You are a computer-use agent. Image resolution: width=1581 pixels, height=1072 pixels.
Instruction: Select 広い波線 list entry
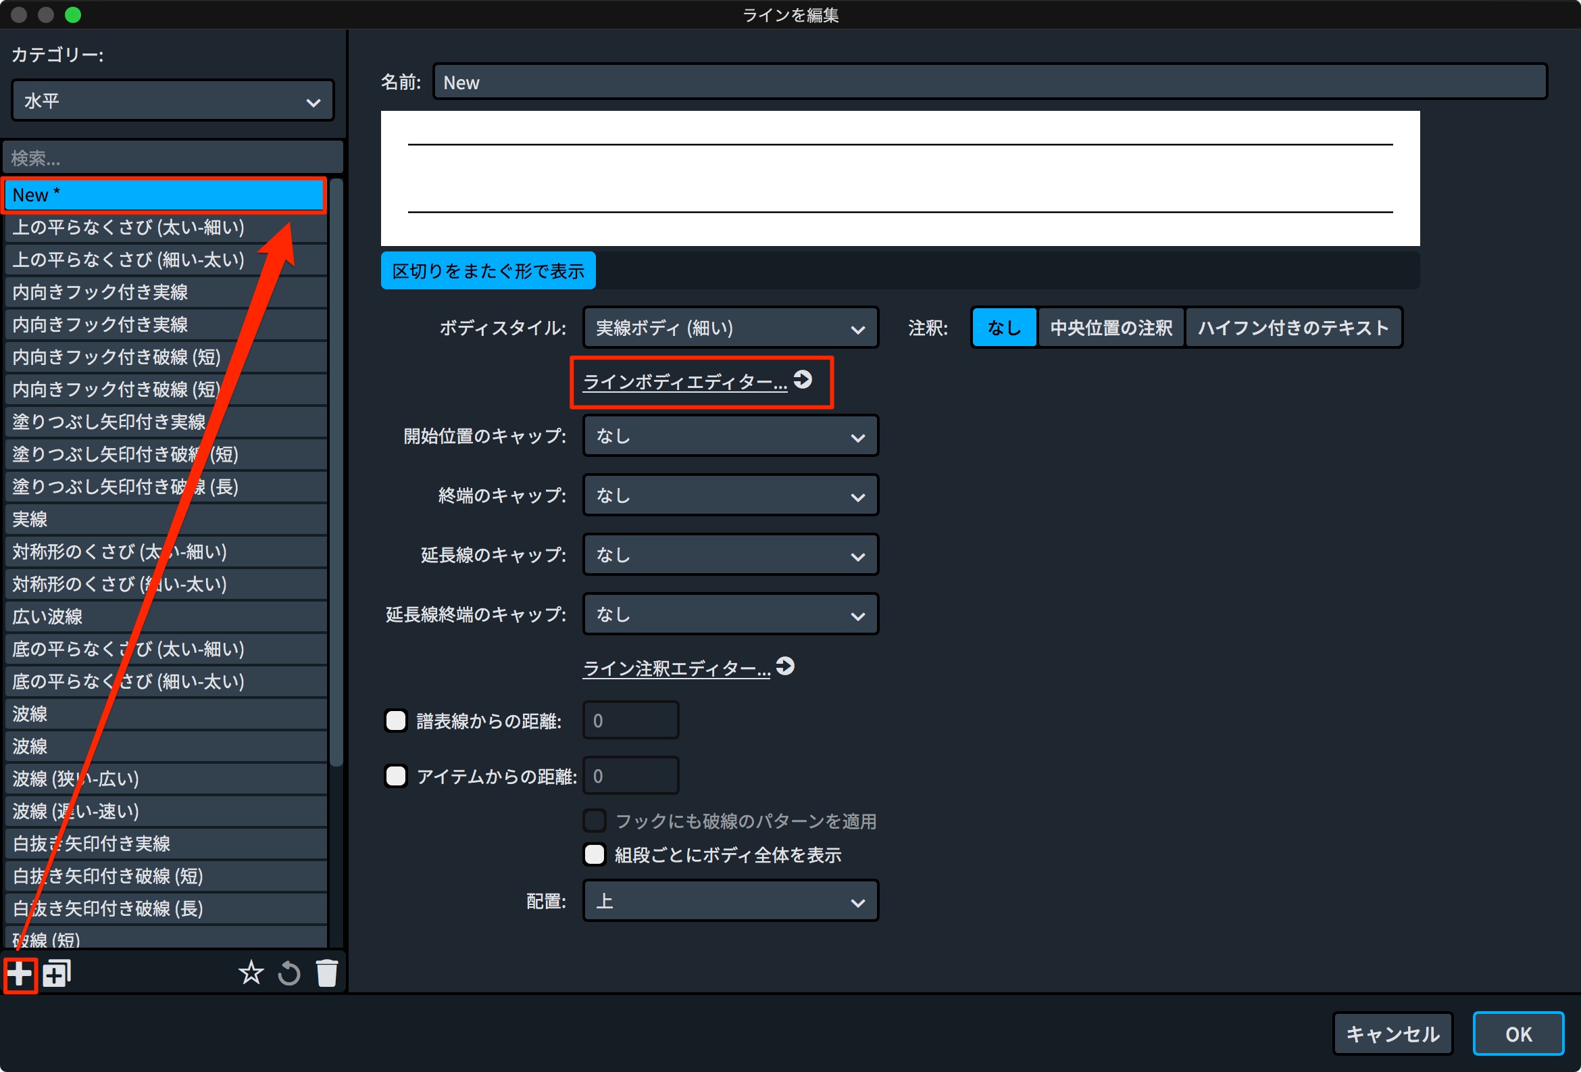click(x=166, y=616)
